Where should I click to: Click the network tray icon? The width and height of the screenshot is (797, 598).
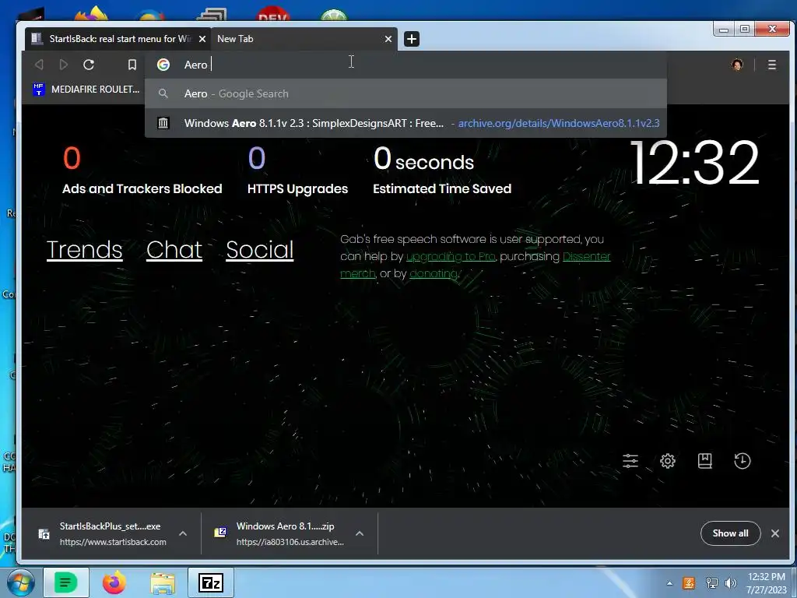coord(711,583)
